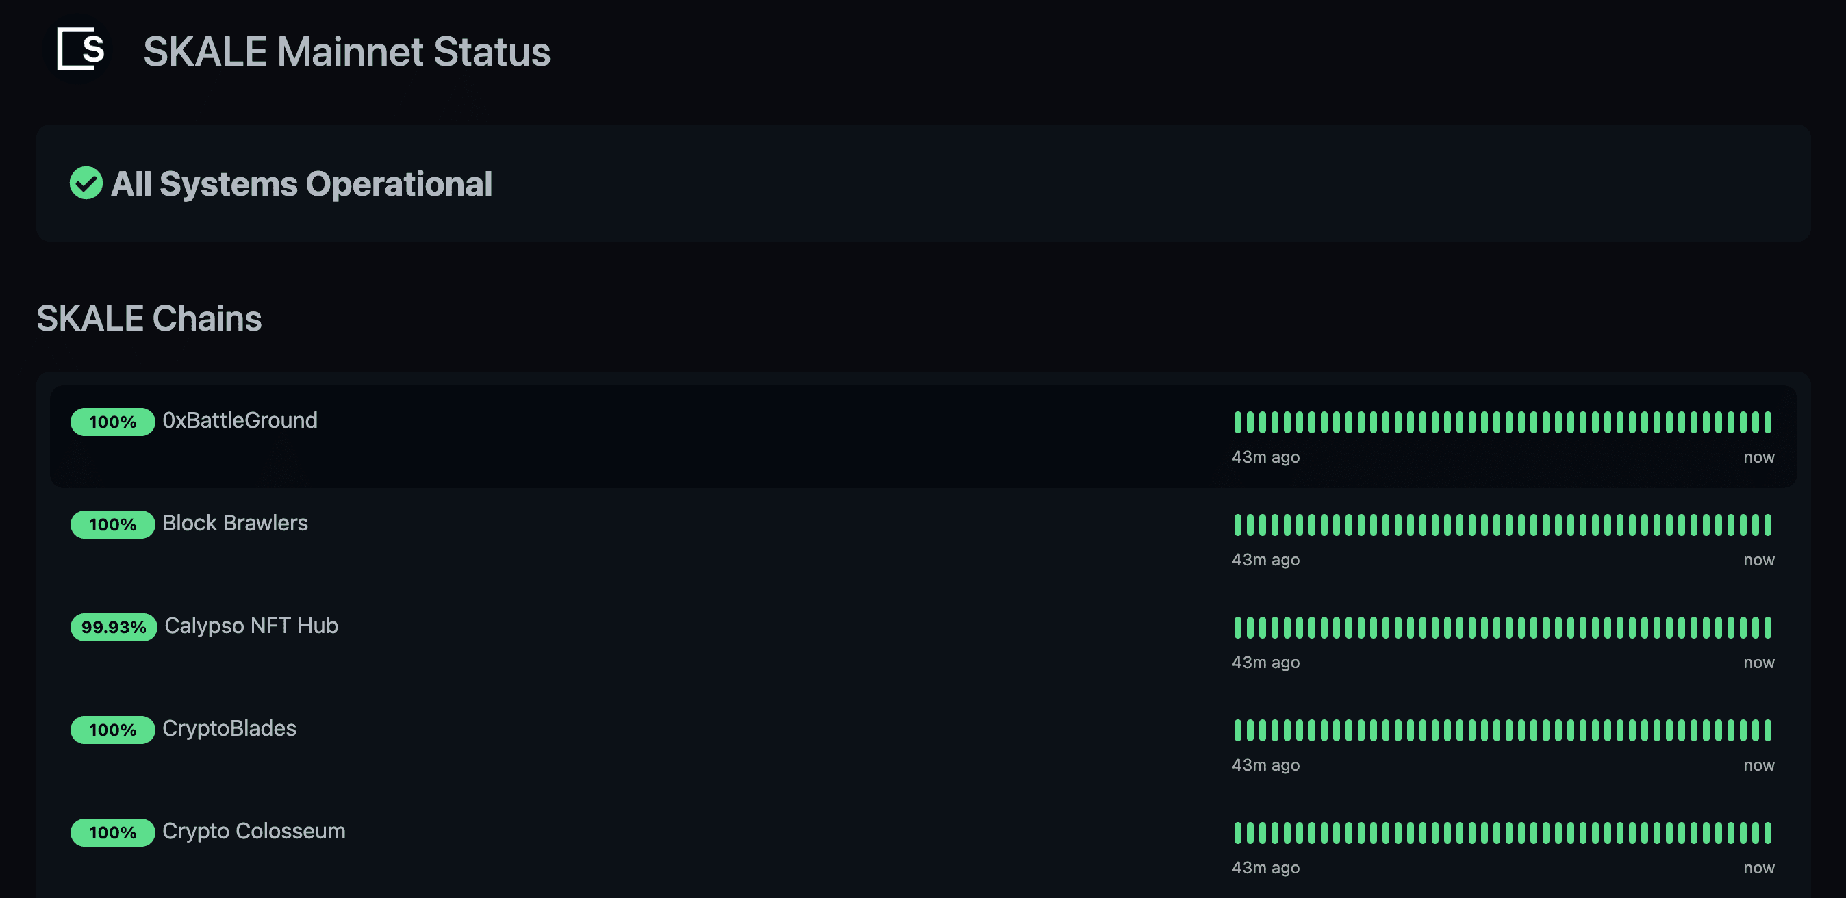Click the last uptime bar for Block Brawlers
The height and width of the screenshot is (898, 1846).
click(x=1768, y=524)
